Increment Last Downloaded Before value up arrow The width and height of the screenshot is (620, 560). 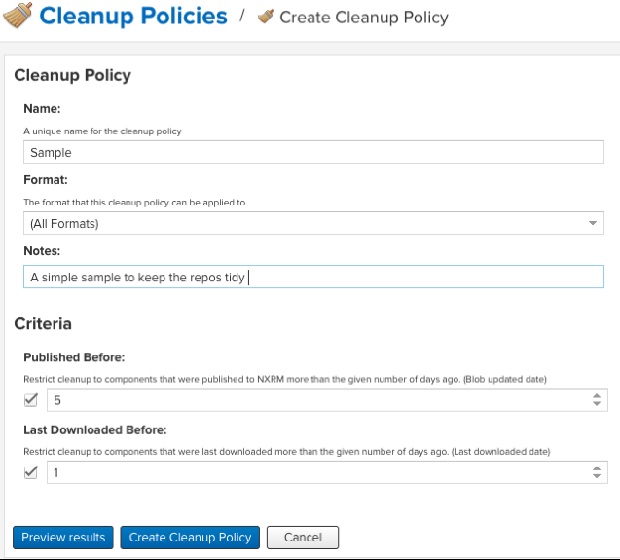(596, 467)
